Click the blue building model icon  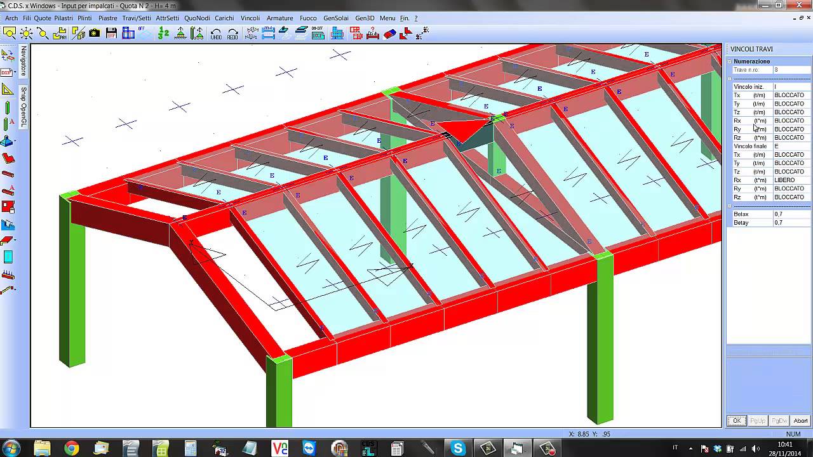[337, 33]
